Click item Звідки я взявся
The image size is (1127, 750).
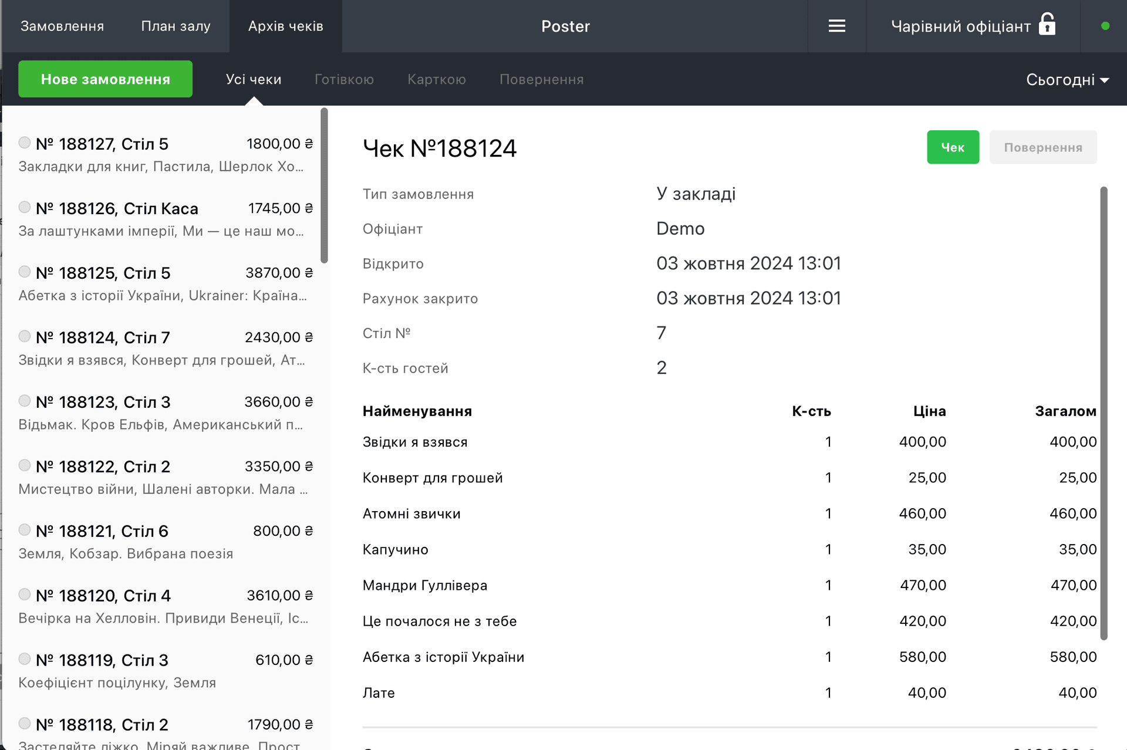pyautogui.click(x=415, y=442)
